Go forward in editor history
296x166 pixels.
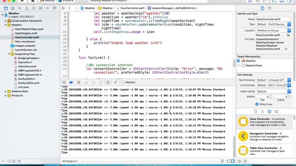[76, 8]
